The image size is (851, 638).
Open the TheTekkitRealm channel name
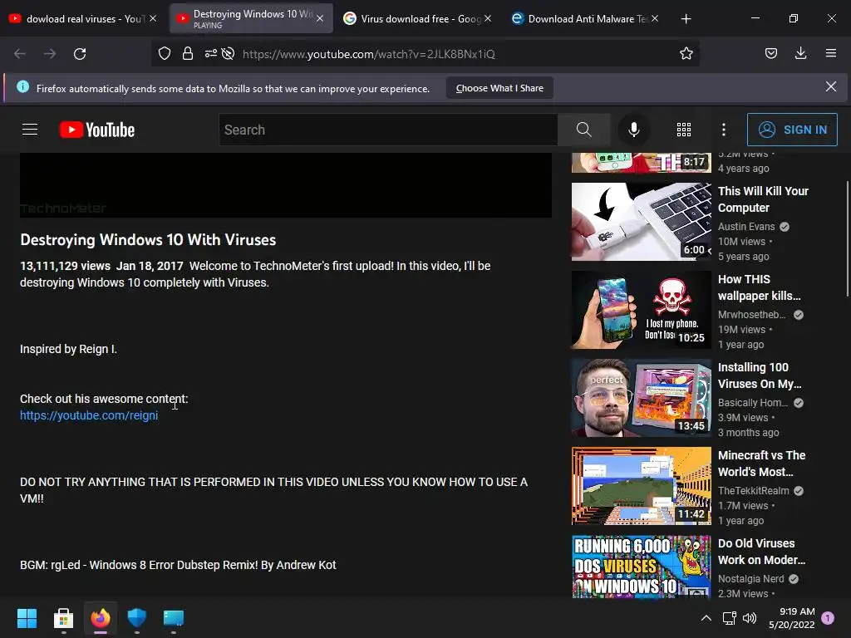pyautogui.click(x=753, y=490)
